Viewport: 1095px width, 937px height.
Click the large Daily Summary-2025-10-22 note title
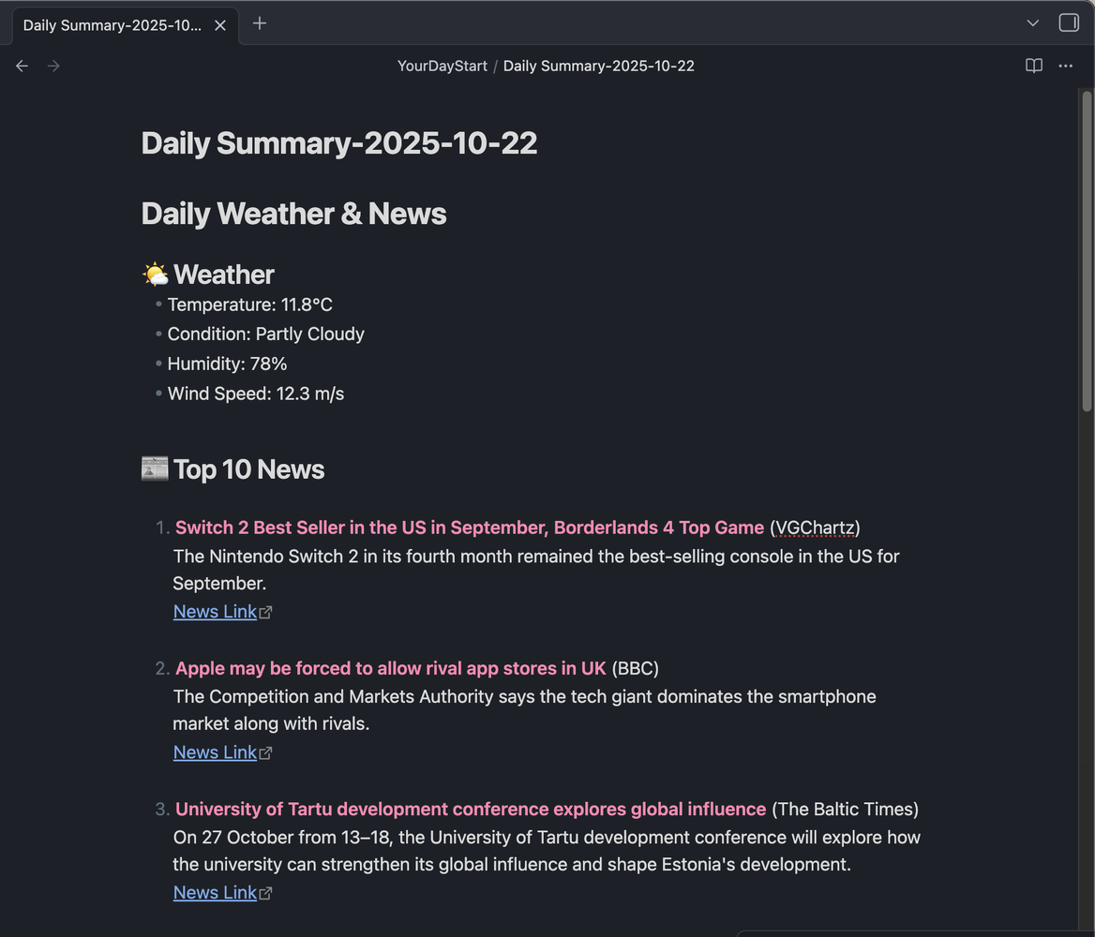[x=338, y=143]
